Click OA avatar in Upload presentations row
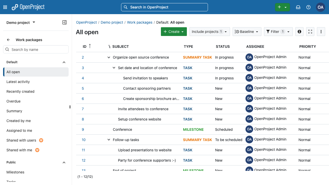 coord(249,150)
